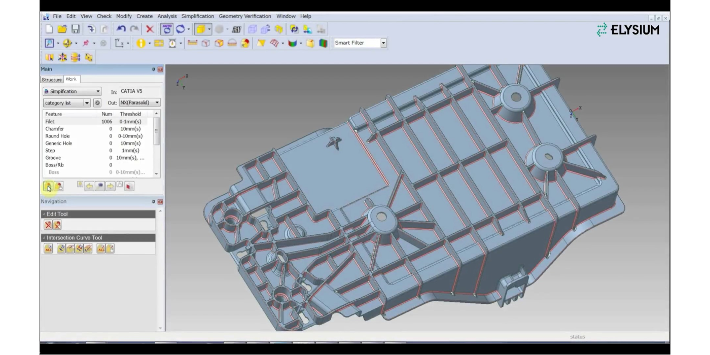Screen dimensions: 710x355
Task: Open the Geometry Verification menu
Action: pyautogui.click(x=244, y=16)
